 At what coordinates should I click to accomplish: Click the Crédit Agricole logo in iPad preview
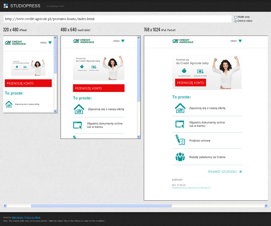click(x=183, y=41)
